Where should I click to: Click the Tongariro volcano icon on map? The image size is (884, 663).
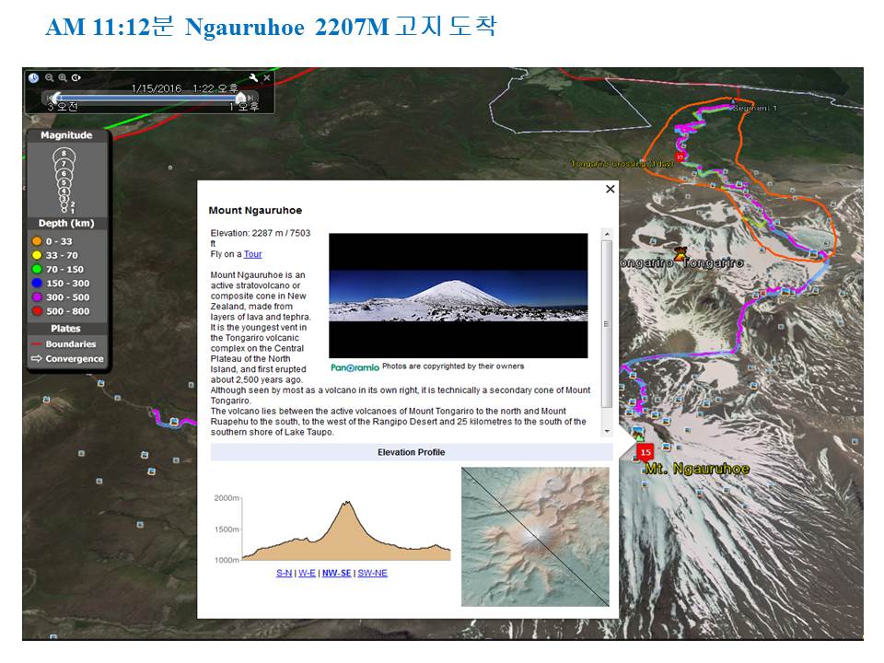680,252
